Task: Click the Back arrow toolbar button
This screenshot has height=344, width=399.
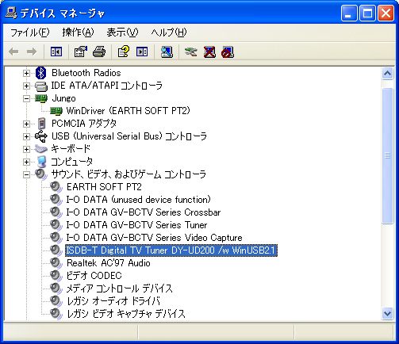Action: pyautogui.click(x=13, y=52)
